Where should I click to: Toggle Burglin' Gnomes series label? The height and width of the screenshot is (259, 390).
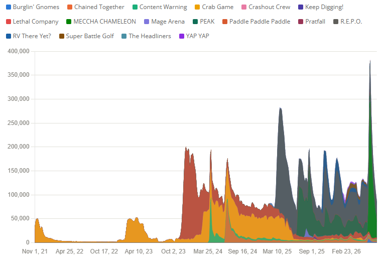(36, 7)
